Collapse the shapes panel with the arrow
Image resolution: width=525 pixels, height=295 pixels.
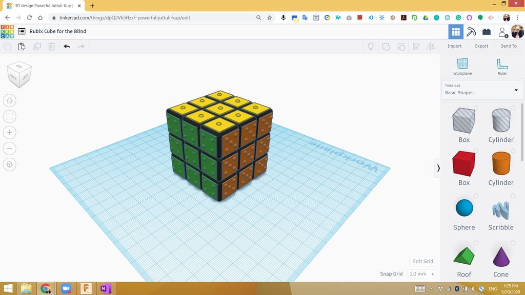click(x=438, y=168)
